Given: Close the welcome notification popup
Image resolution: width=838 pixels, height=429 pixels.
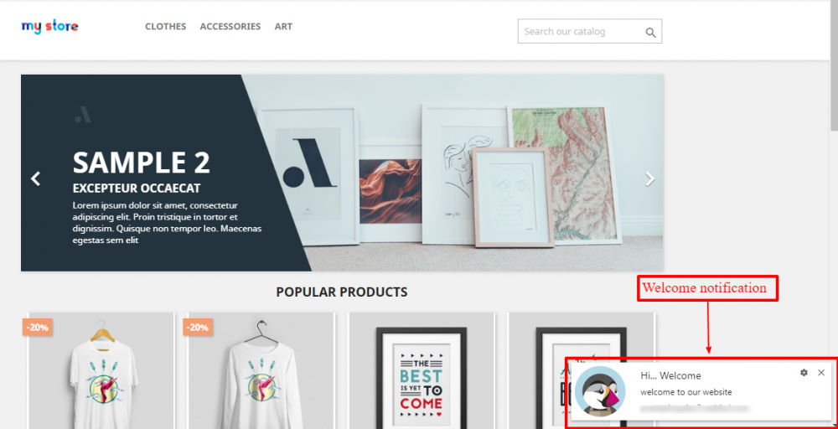Looking at the screenshot, I should point(821,372).
